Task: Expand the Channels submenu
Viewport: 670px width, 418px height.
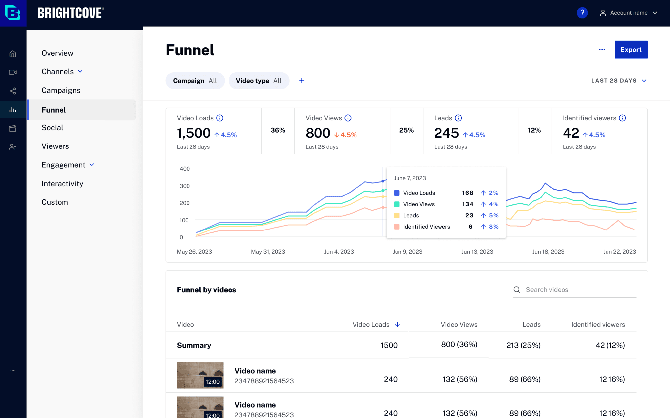Action: (80, 71)
